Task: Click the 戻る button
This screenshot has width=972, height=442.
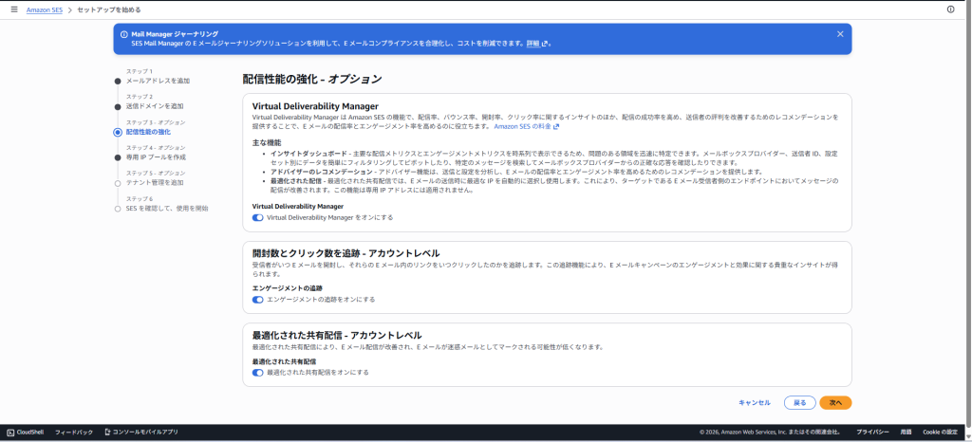Action: pyautogui.click(x=799, y=402)
